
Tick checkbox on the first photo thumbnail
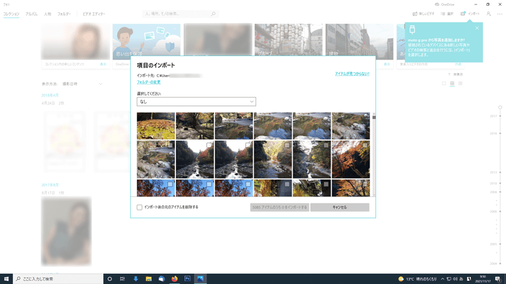(170, 116)
